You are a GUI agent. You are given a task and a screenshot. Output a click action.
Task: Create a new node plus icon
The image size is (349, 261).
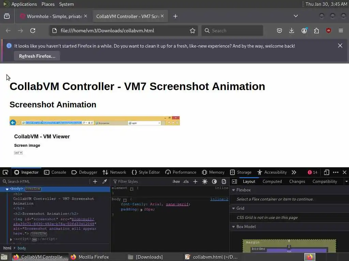95,181
